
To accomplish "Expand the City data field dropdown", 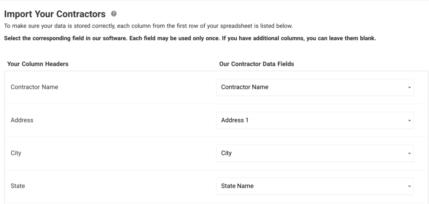I will click(x=315, y=153).
